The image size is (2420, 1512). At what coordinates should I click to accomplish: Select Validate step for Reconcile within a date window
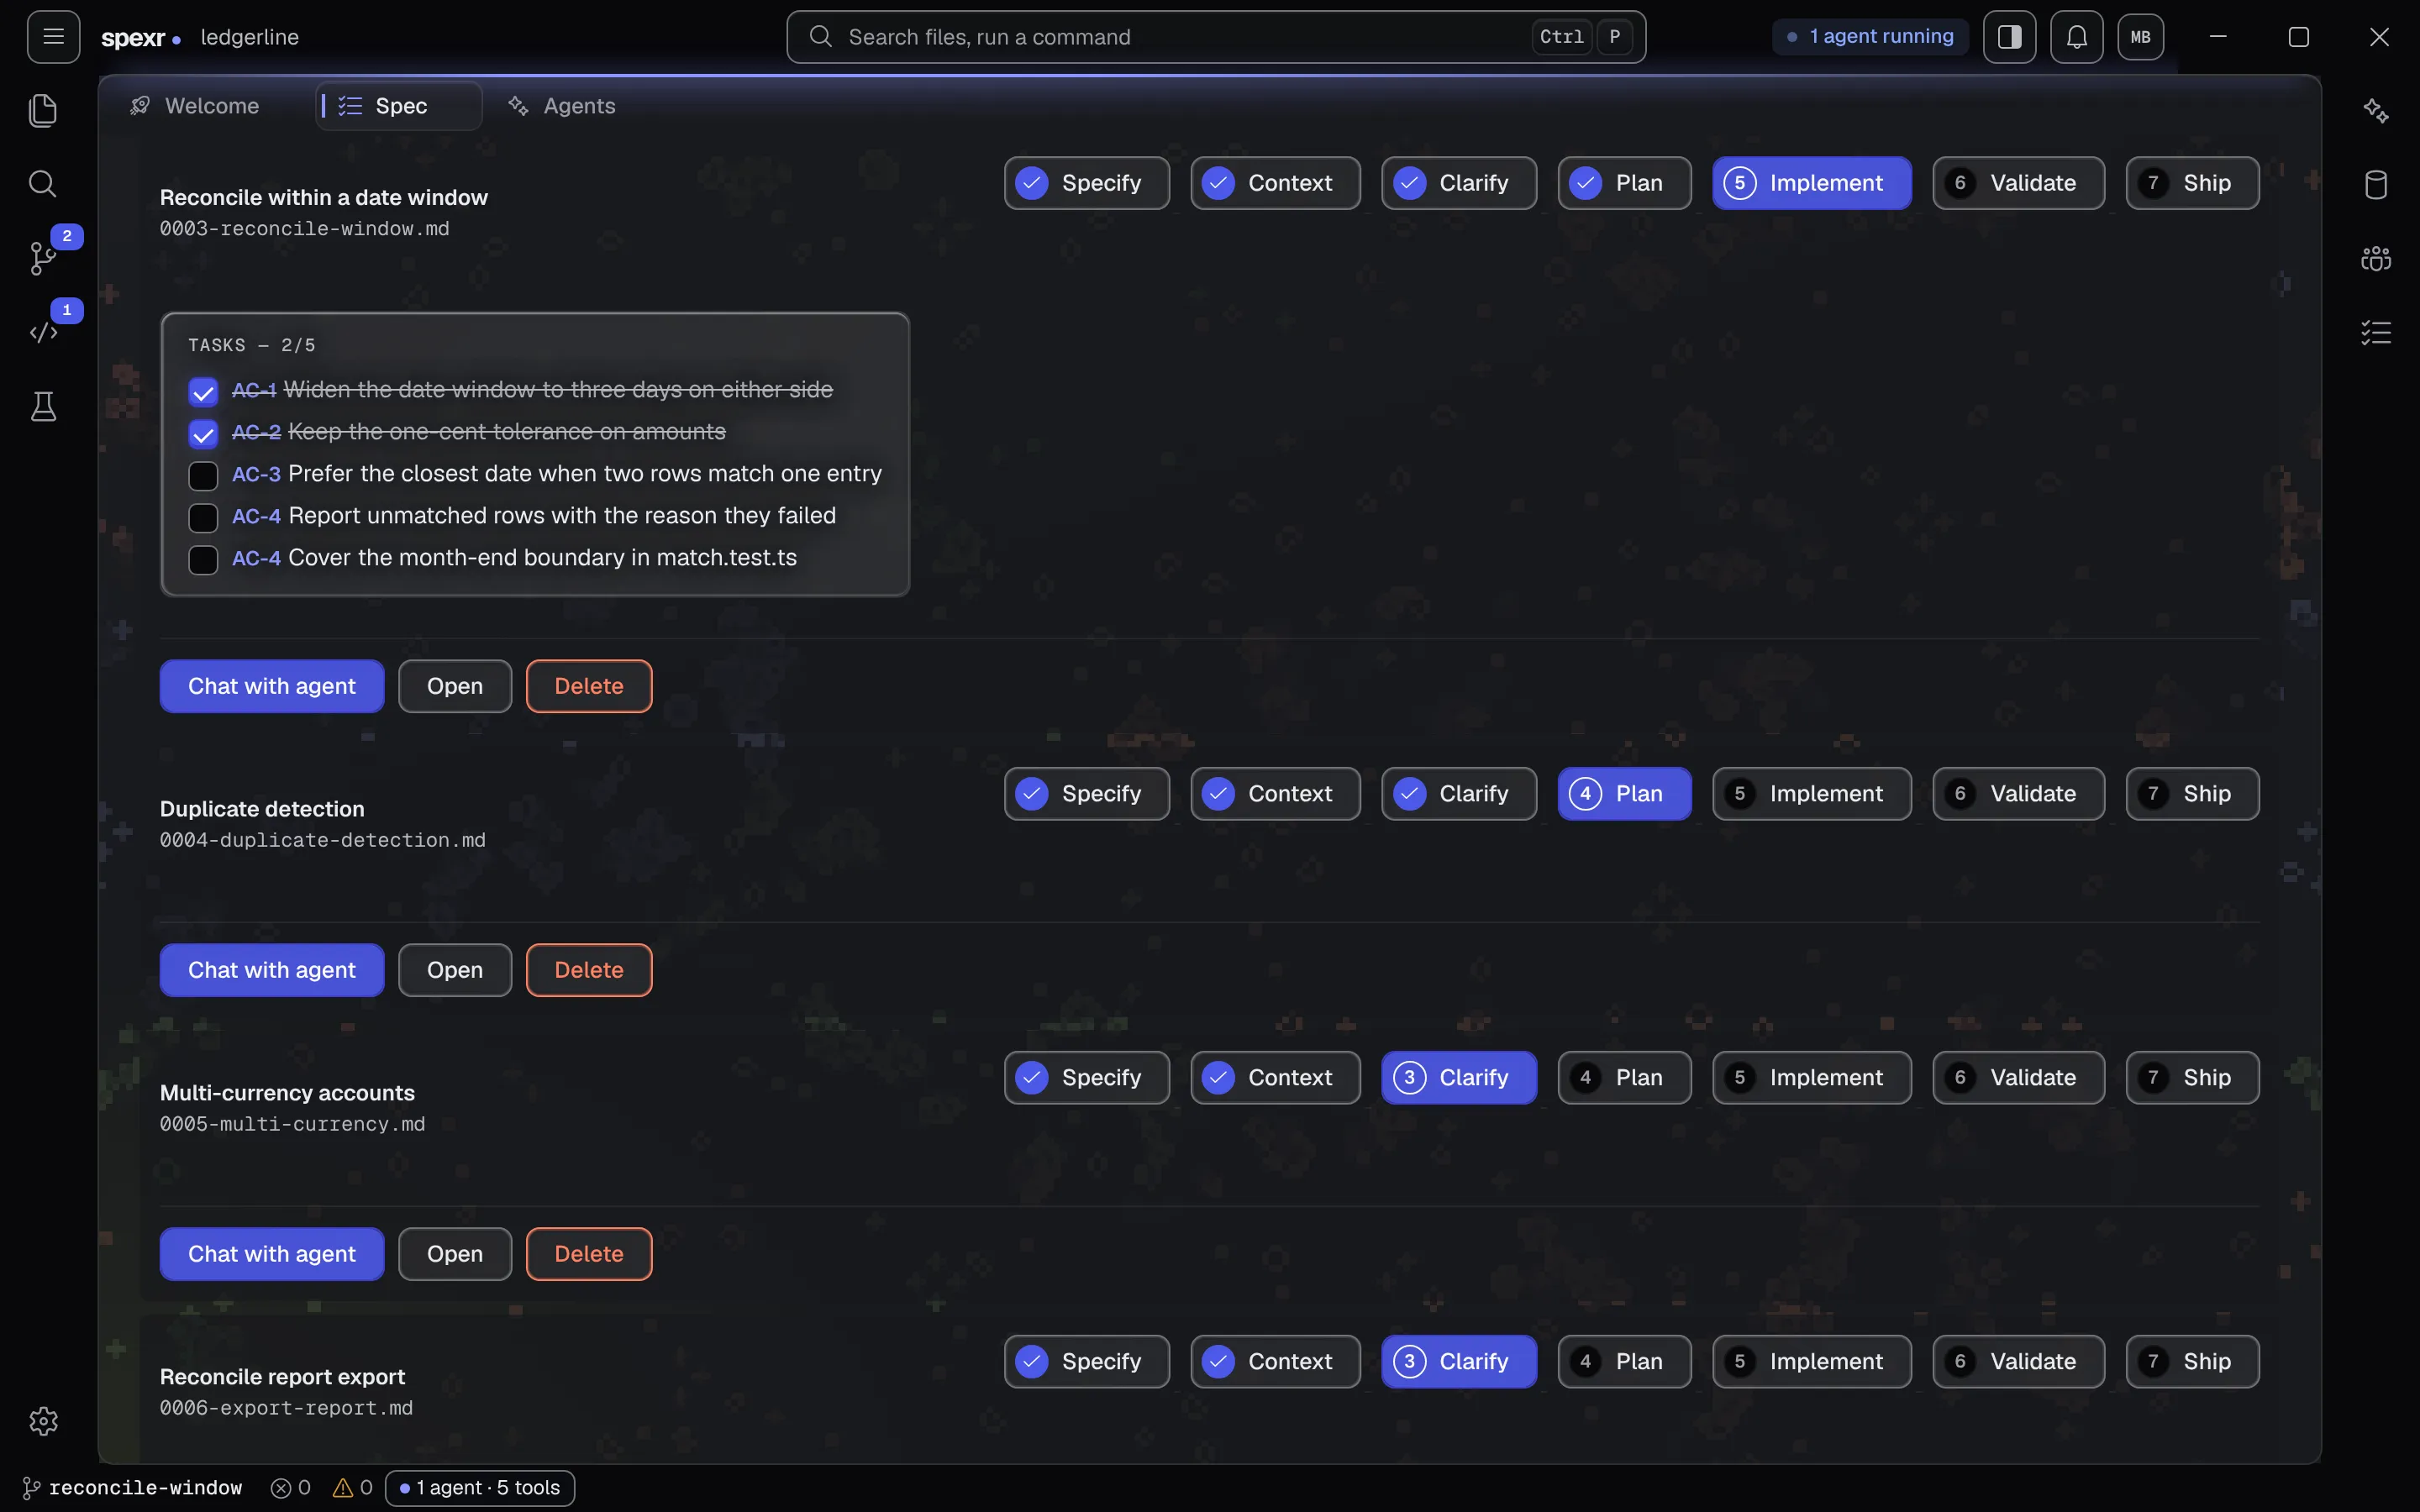coord(2018,183)
